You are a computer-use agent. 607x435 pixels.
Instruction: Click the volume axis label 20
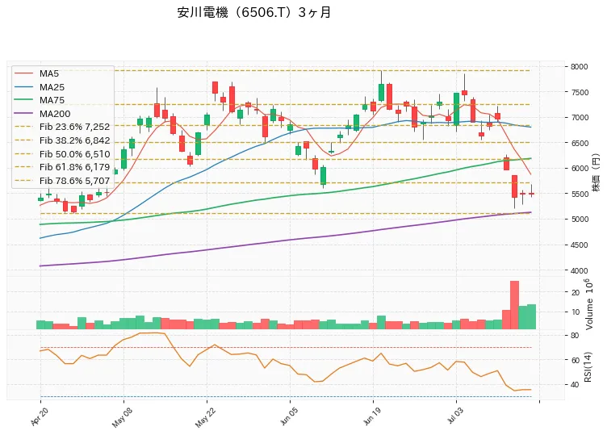576,293
